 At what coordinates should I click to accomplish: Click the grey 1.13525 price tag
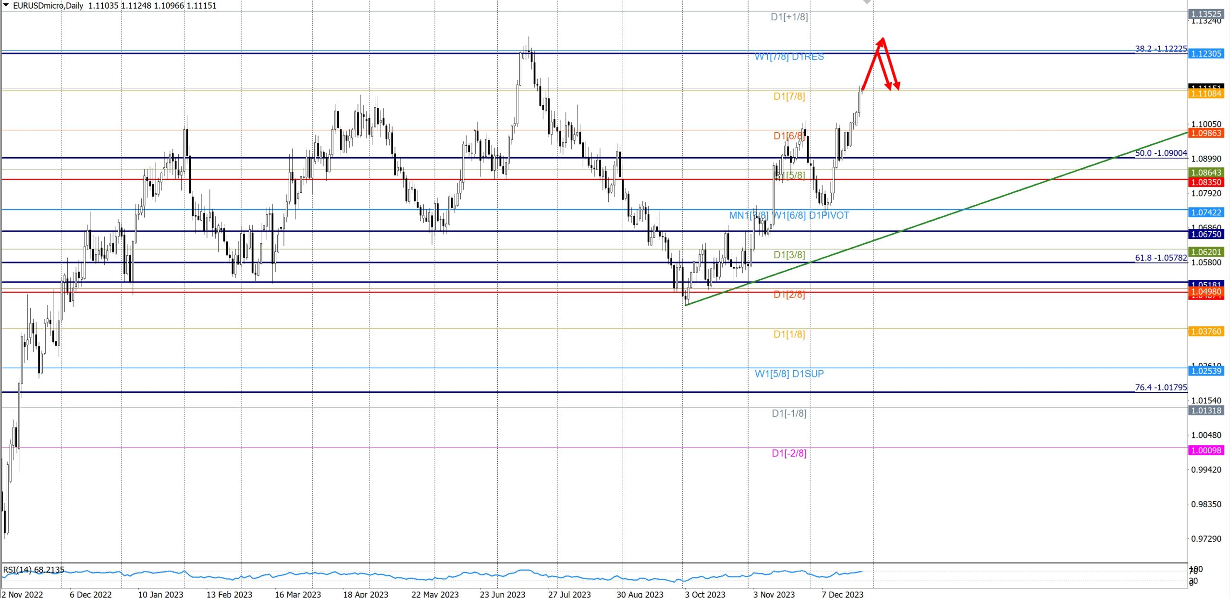coord(1206,14)
